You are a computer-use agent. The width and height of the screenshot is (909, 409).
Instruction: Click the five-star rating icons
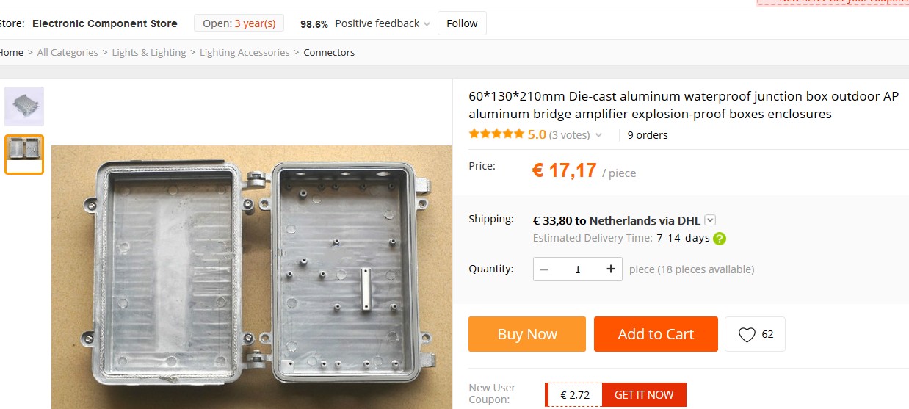[496, 134]
